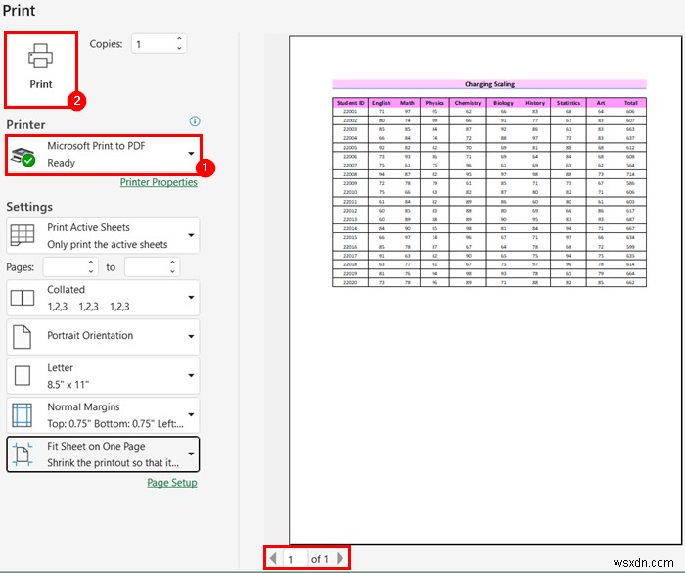This screenshot has width=685, height=573.
Task: Click the large Print button
Action: 41,70
